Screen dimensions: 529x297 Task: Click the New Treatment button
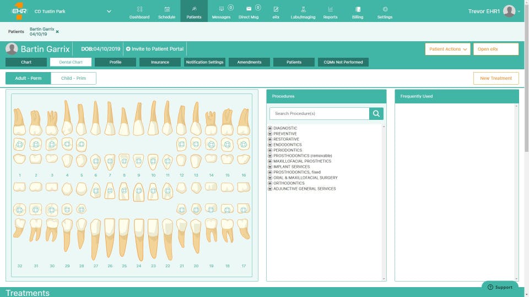point(496,78)
